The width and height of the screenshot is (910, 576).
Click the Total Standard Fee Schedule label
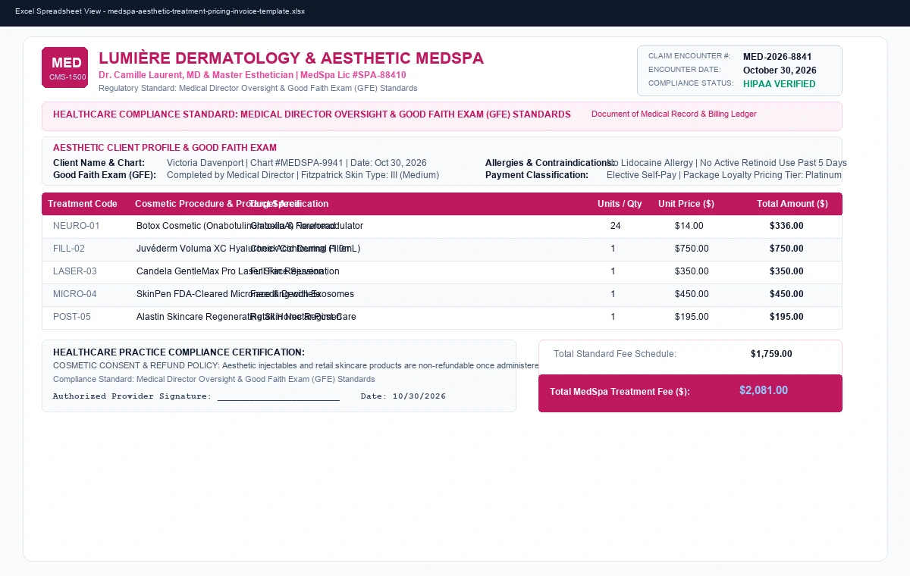coord(615,354)
